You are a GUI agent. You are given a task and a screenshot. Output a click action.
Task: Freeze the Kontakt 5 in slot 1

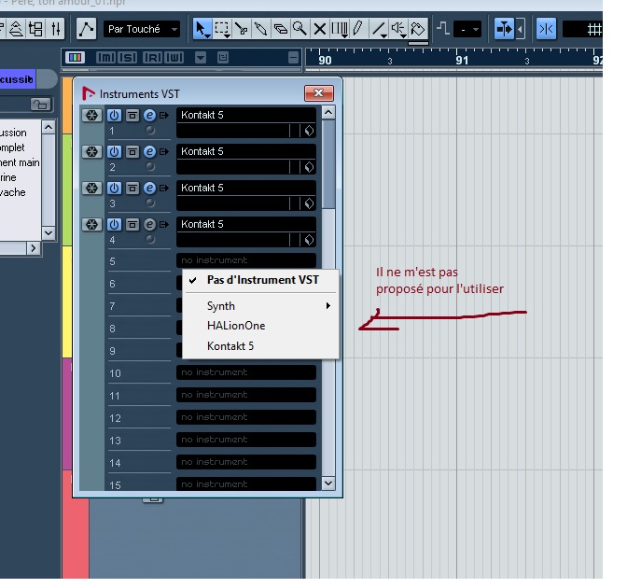point(91,116)
